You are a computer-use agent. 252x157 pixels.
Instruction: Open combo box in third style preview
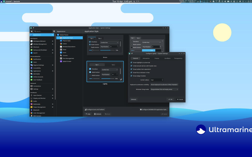point(151,42)
